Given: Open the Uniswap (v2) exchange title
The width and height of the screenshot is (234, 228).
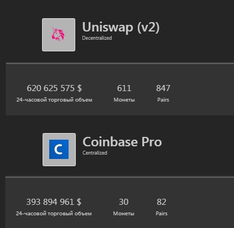Looking at the screenshot, I should (x=121, y=27).
